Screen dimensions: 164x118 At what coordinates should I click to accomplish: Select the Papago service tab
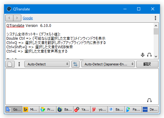[133, 109]
